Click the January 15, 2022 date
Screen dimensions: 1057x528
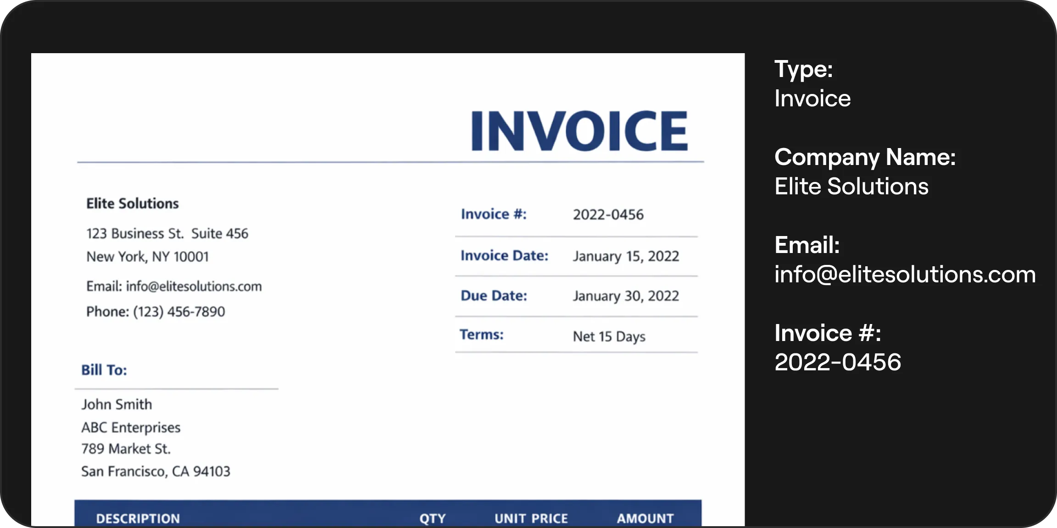pos(626,256)
